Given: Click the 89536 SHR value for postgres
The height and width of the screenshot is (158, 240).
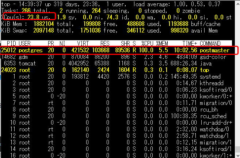Looking at the screenshot, I should (x=122, y=50).
